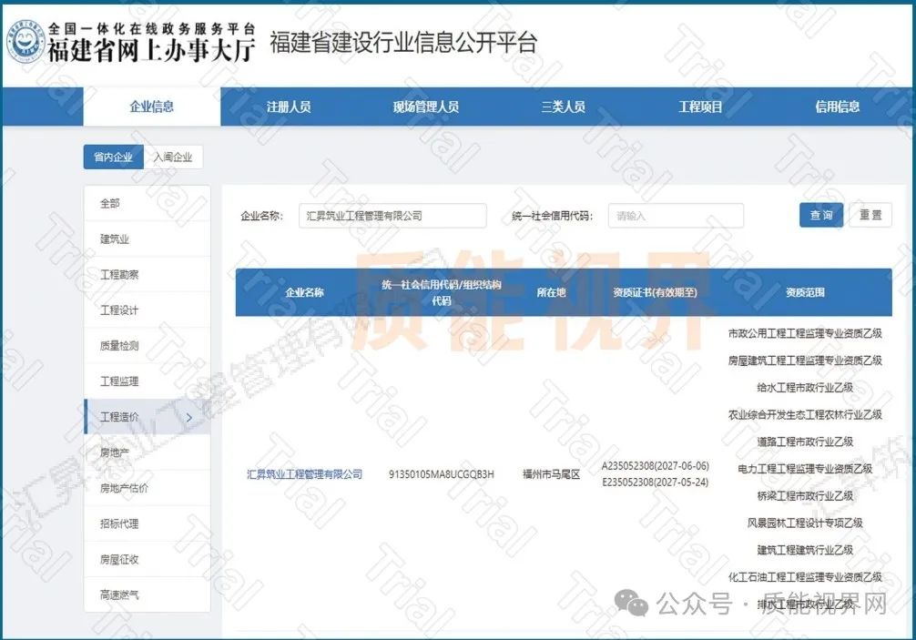The image size is (916, 640).
Task: Switch to the 工程项目 tab
Action: tap(700, 107)
